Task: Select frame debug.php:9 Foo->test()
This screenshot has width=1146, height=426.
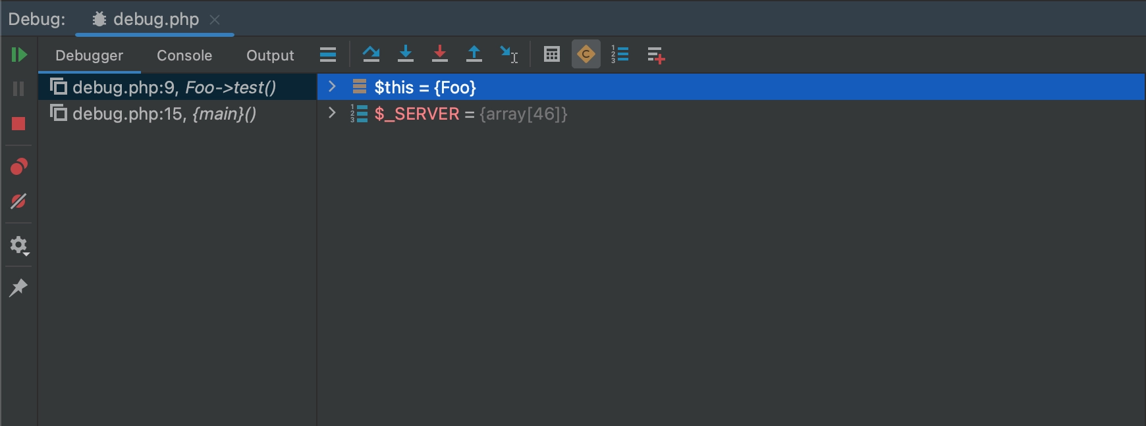Action: [x=178, y=87]
